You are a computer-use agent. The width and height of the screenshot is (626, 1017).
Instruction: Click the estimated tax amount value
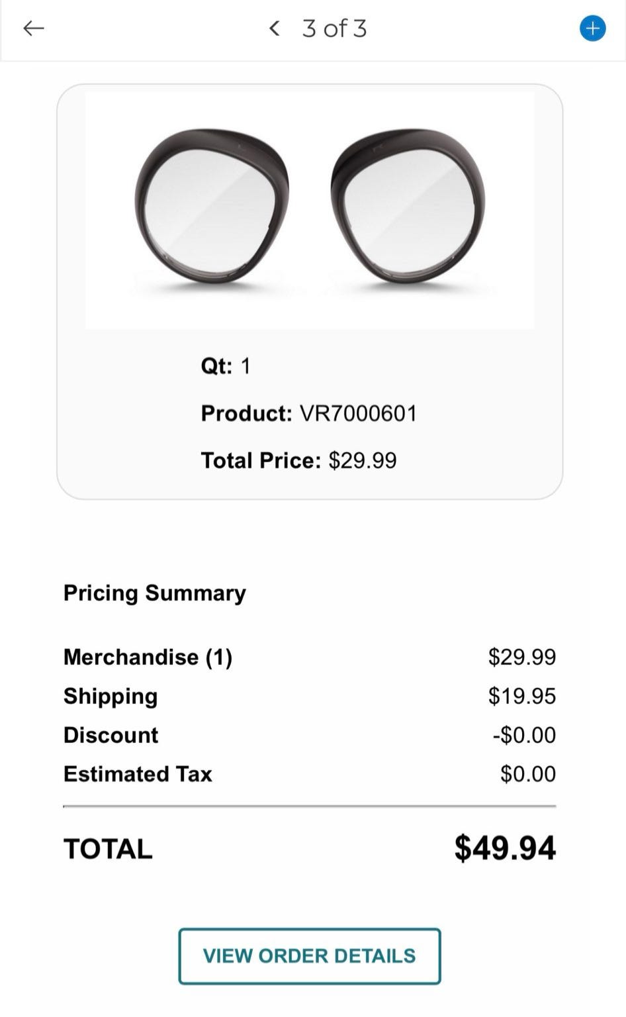pyautogui.click(x=527, y=774)
